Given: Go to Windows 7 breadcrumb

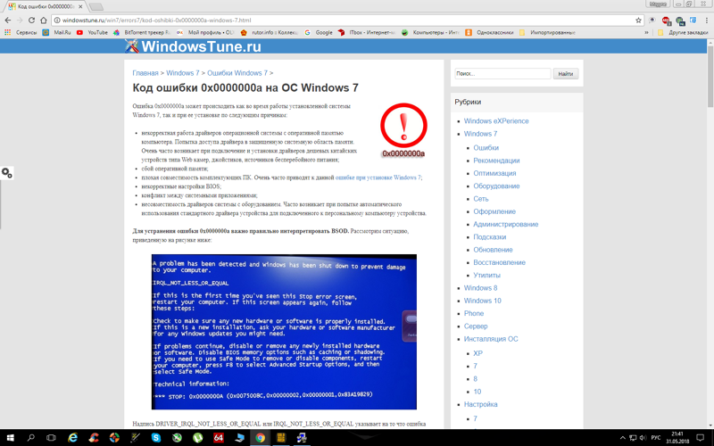Looking at the screenshot, I should coord(183,73).
